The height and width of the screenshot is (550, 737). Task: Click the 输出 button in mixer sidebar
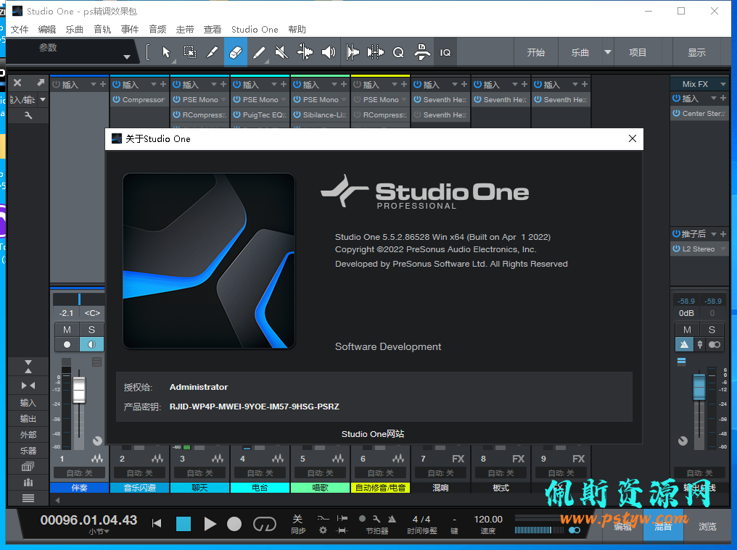(28, 419)
